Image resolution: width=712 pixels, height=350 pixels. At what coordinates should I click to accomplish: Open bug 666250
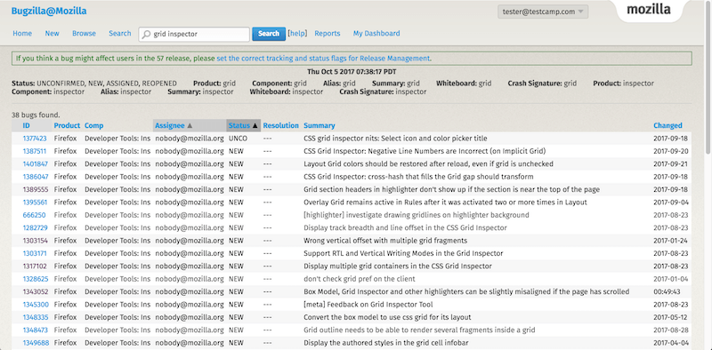(x=34, y=215)
